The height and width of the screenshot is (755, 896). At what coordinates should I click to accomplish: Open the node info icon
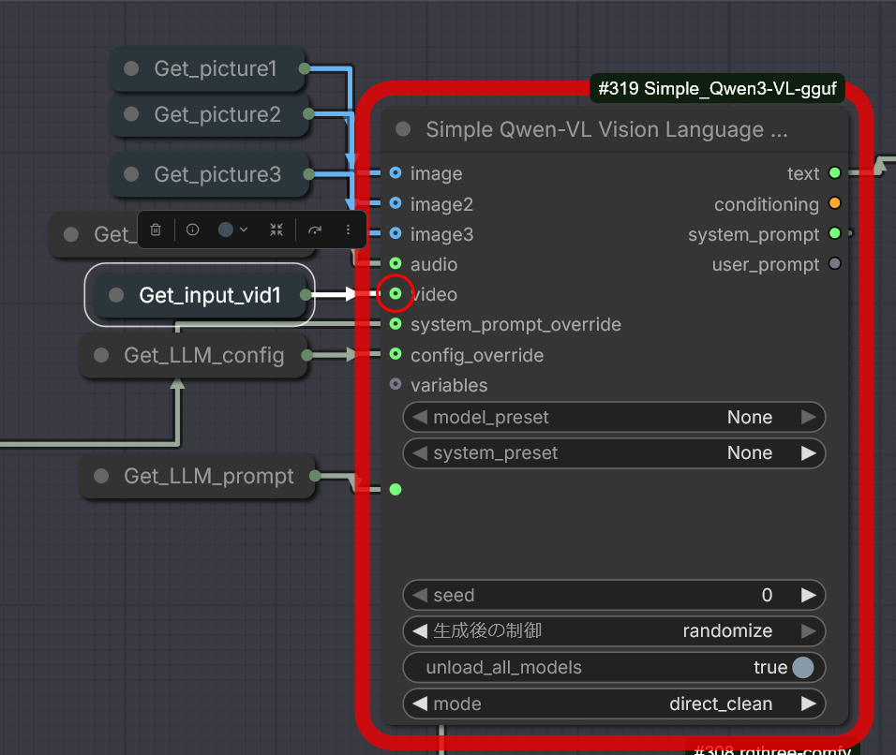(192, 229)
